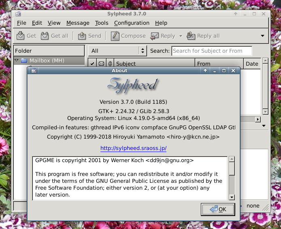This screenshot has width=281, height=229.
Task: Click the message list scroll down arrow
Action: pos(265,112)
